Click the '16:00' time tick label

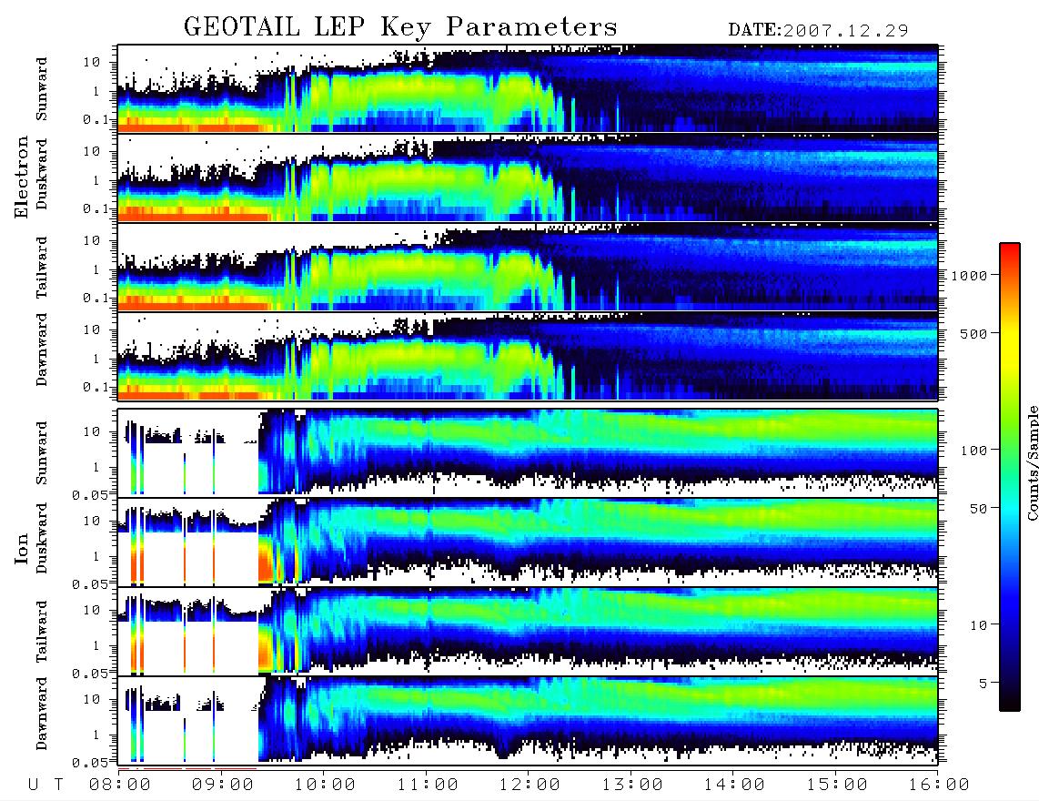point(939,786)
